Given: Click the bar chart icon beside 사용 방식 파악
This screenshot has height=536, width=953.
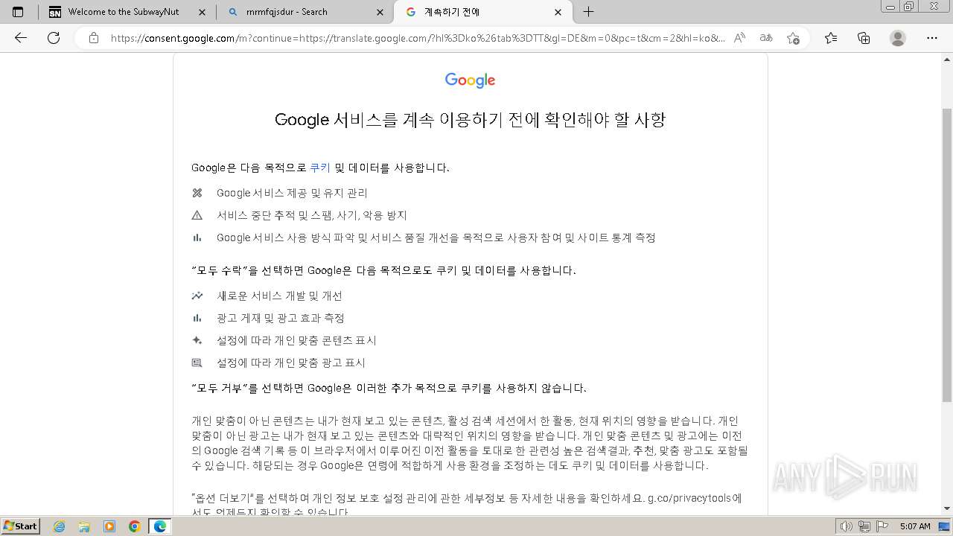Looking at the screenshot, I should coord(197,237).
